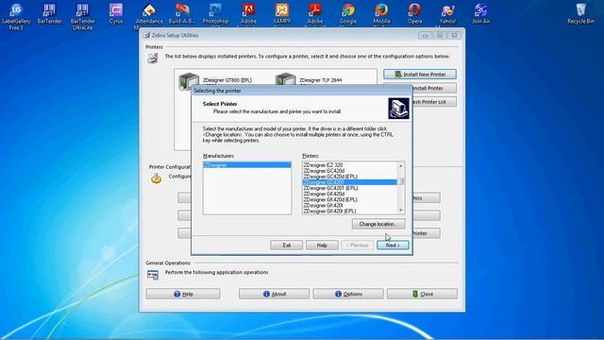
Task: Select ZDesigner GK420d (no EPL) printer
Action: (x=350, y=194)
